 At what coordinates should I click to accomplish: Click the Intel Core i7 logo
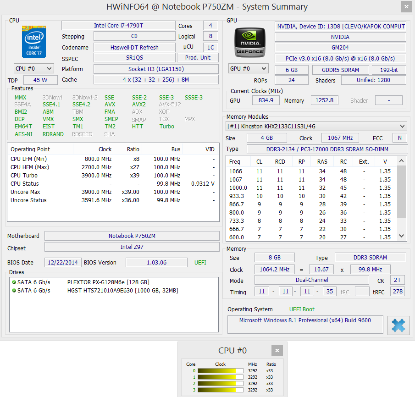[x=34, y=42]
